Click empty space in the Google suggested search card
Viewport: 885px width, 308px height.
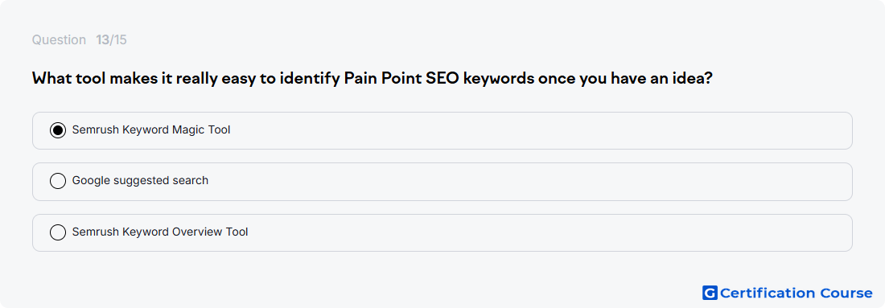click(536, 182)
